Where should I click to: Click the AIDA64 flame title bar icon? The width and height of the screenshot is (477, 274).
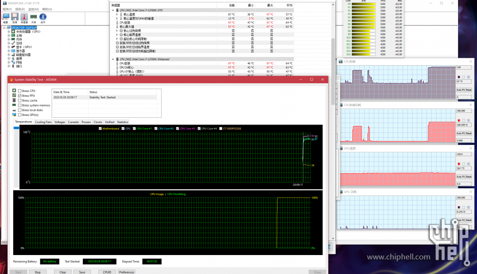tap(12, 80)
